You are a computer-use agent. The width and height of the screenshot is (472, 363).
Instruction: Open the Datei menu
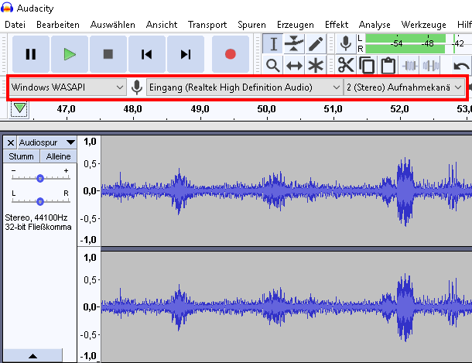[15, 25]
